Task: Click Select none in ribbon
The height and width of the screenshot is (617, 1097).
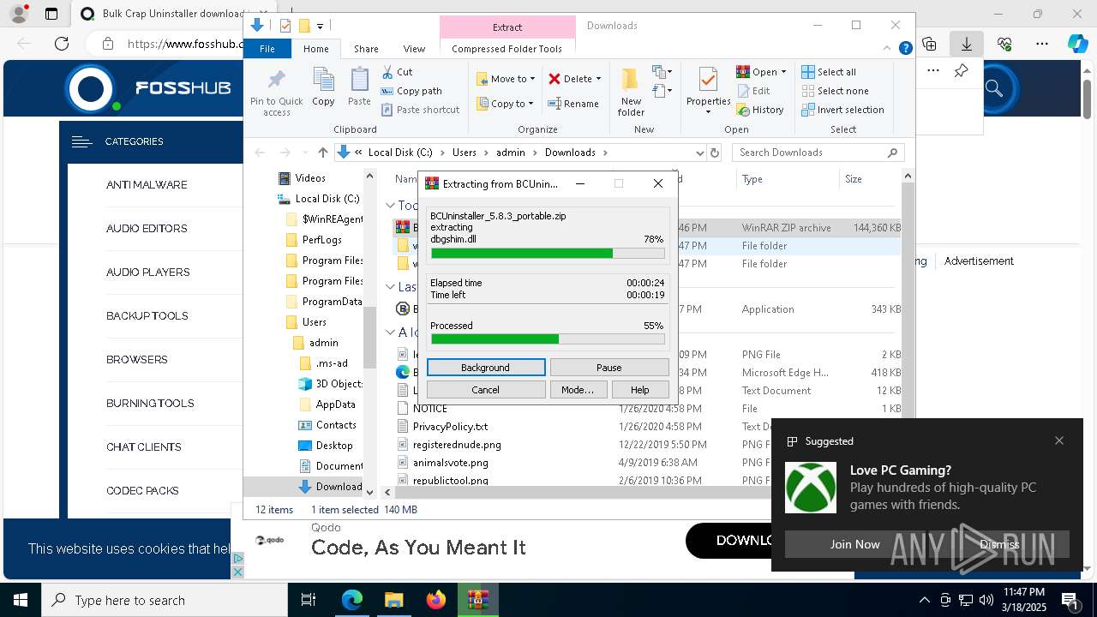Action: 835,91
